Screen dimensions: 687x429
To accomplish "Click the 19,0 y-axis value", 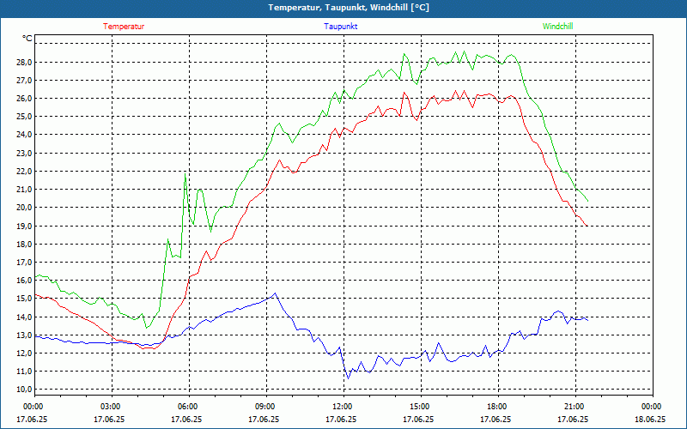I will [x=25, y=226].
